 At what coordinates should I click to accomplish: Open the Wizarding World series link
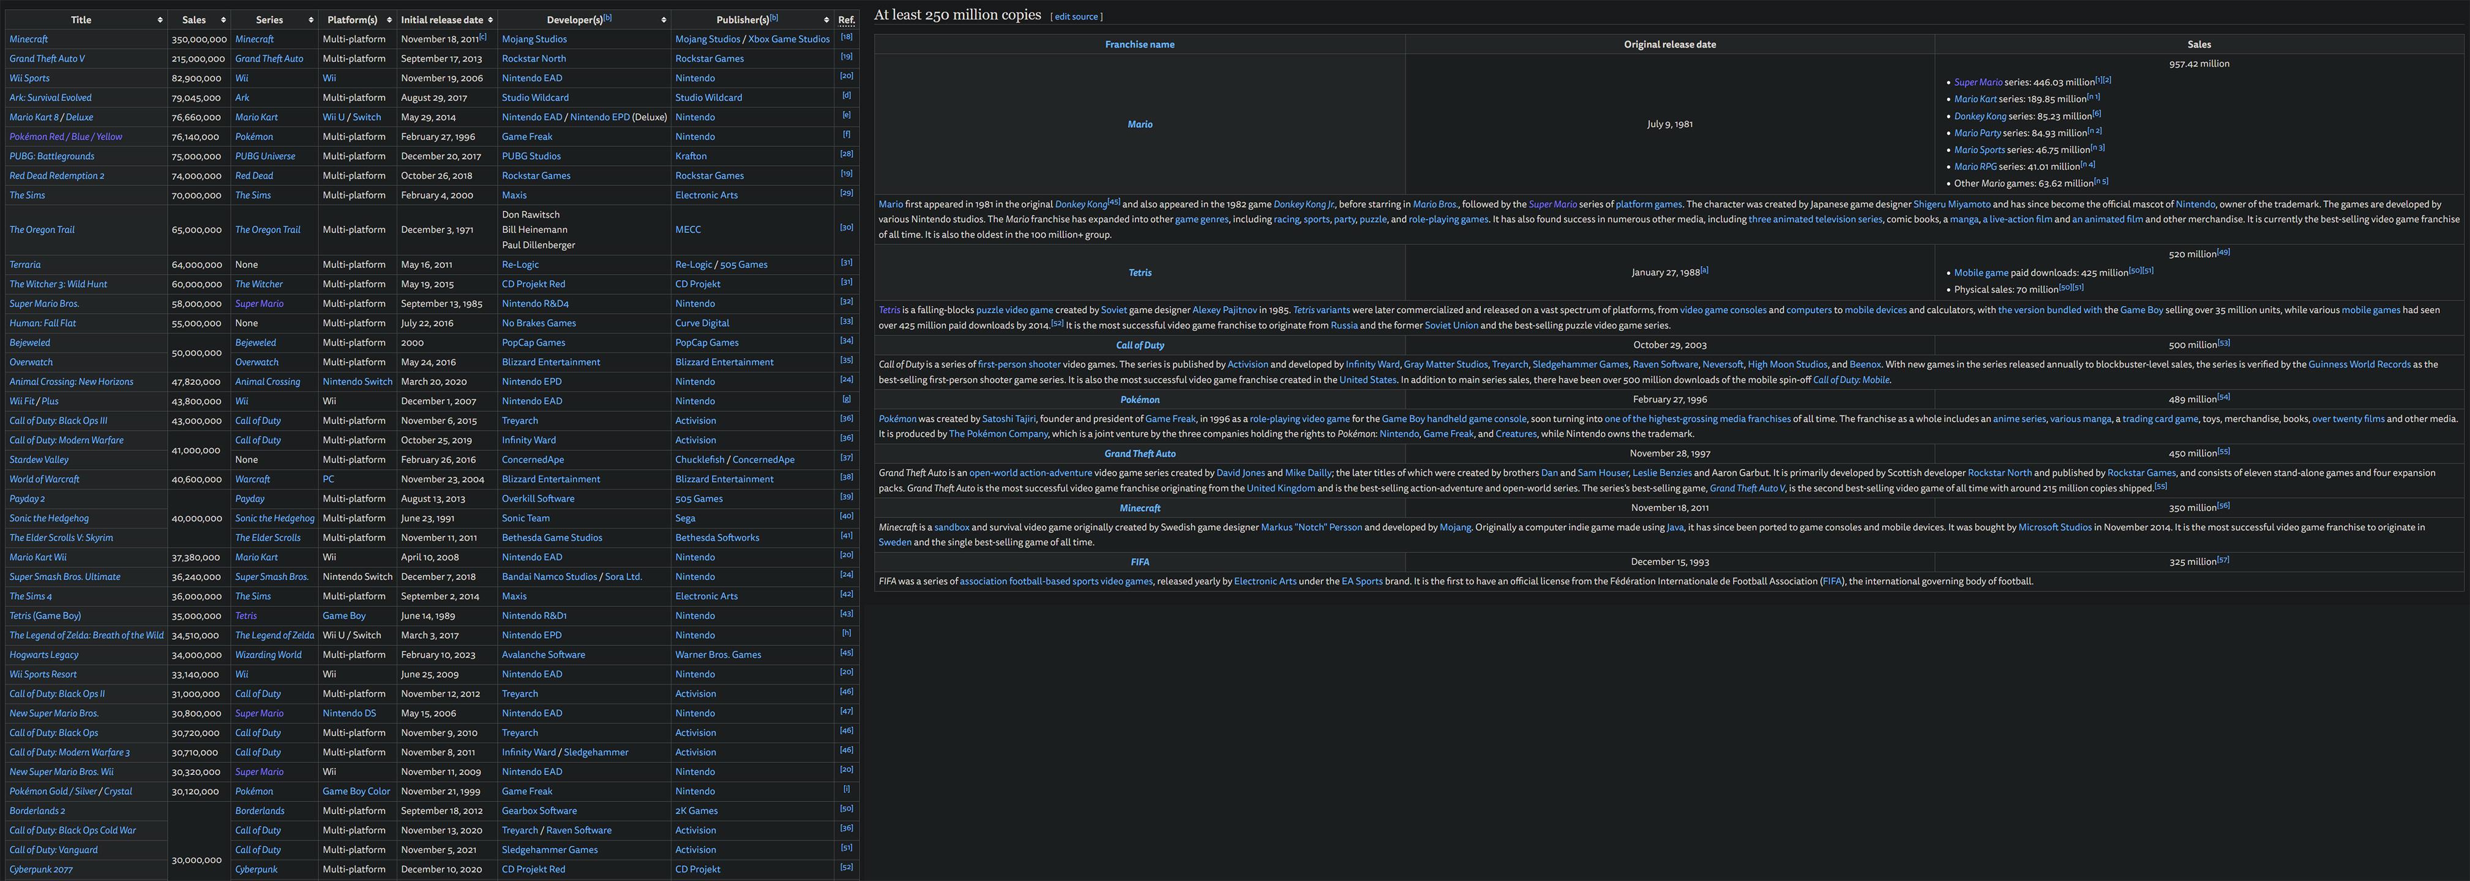(x=269, y=655)
